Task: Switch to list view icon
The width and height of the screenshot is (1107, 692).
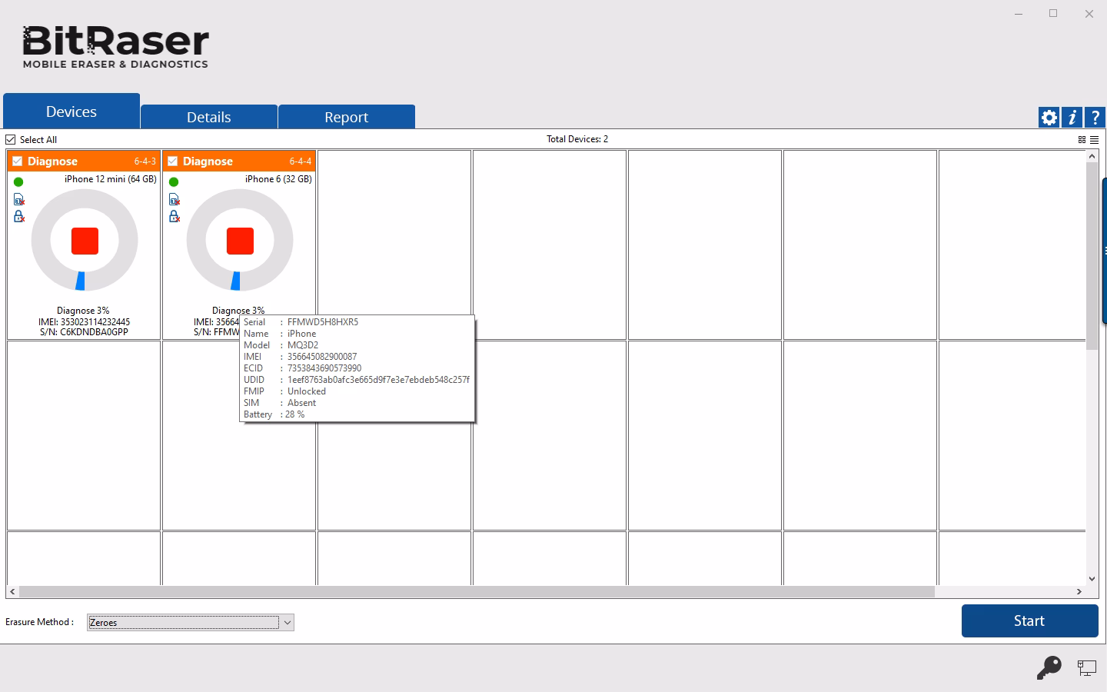Action: point(1094,140)
